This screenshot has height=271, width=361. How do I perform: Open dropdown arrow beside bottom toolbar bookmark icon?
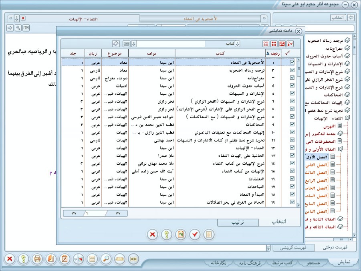(x=76, y=259)
